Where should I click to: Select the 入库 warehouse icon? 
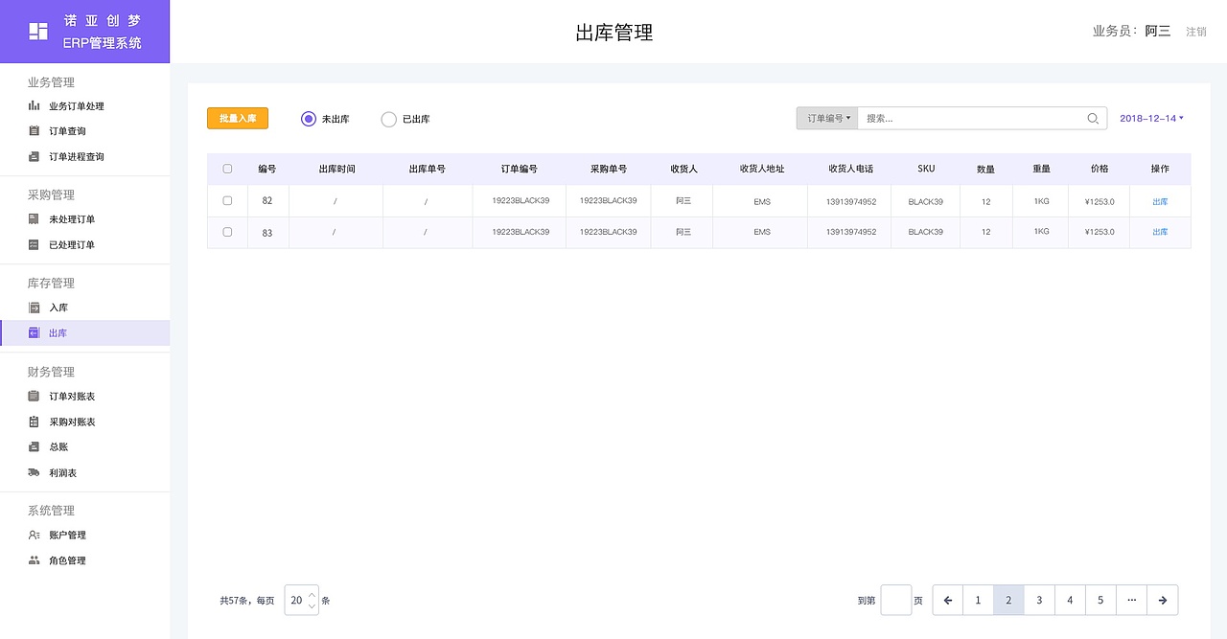pyautogui.click(x=35, y=307)
